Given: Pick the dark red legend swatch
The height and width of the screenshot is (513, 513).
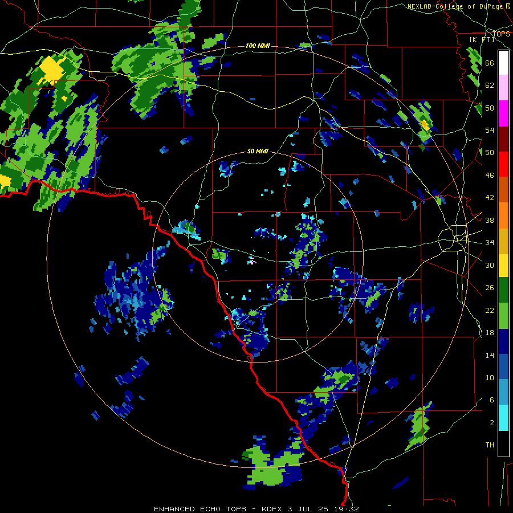Looking at the screenshot, I should pyautogui.click(x=503, y=139).
